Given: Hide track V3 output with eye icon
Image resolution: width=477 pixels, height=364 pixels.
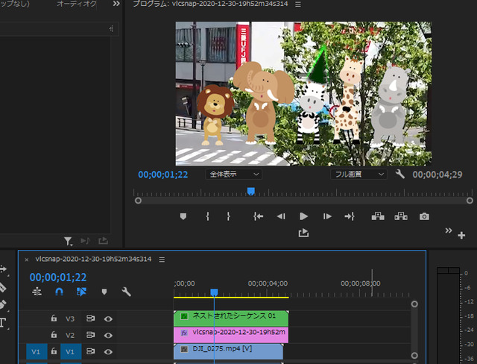Looking at the screenshot, I should 108,319.
